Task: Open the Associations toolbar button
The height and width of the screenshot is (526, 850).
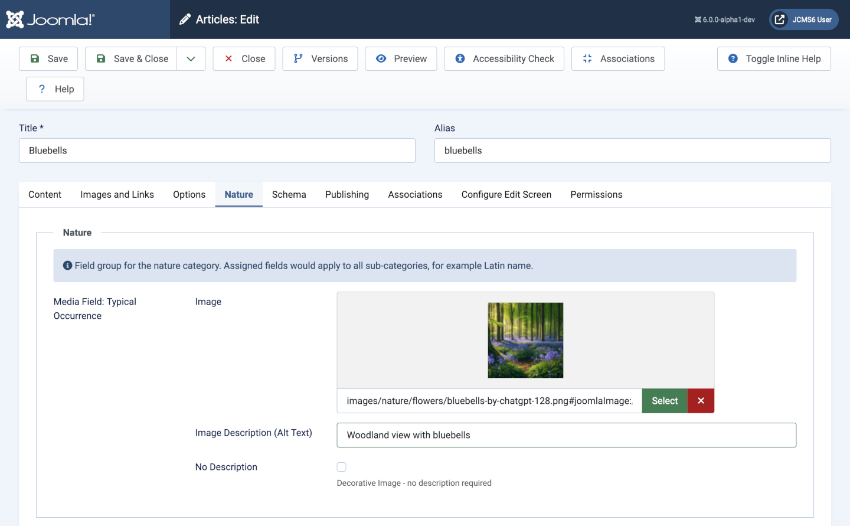Action: click(x=618, y=59)
